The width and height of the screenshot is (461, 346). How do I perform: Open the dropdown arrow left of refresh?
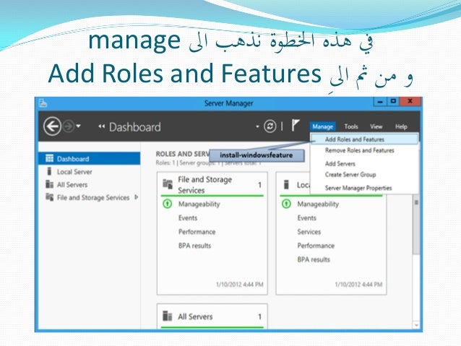click(x=257, y=126)
